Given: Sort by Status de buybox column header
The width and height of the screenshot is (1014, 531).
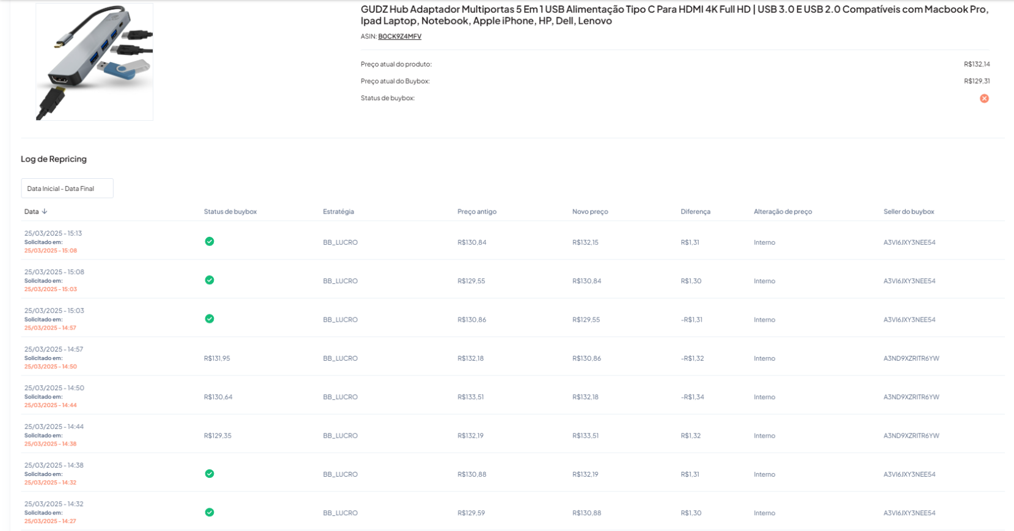Looking at the screenshot, I should pyautogui.click(x=230, y=212).
